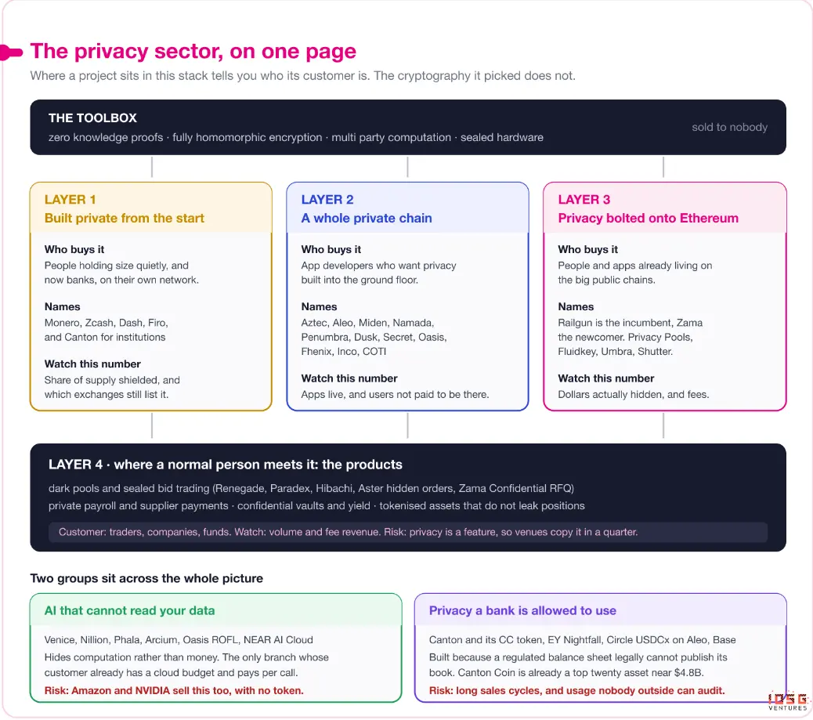This screenshot has width=813, height=720.
Task: Select the 'LAYER 1' card header
Action: (151, 208)
